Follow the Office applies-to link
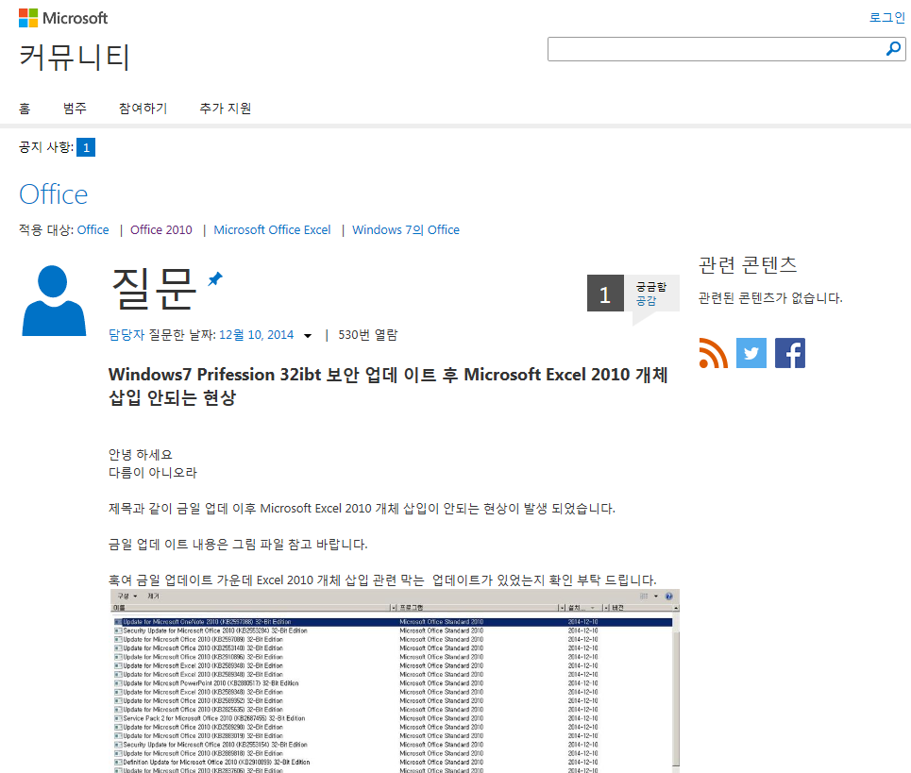This screenshot has width=911, height=773. [93, 230]
